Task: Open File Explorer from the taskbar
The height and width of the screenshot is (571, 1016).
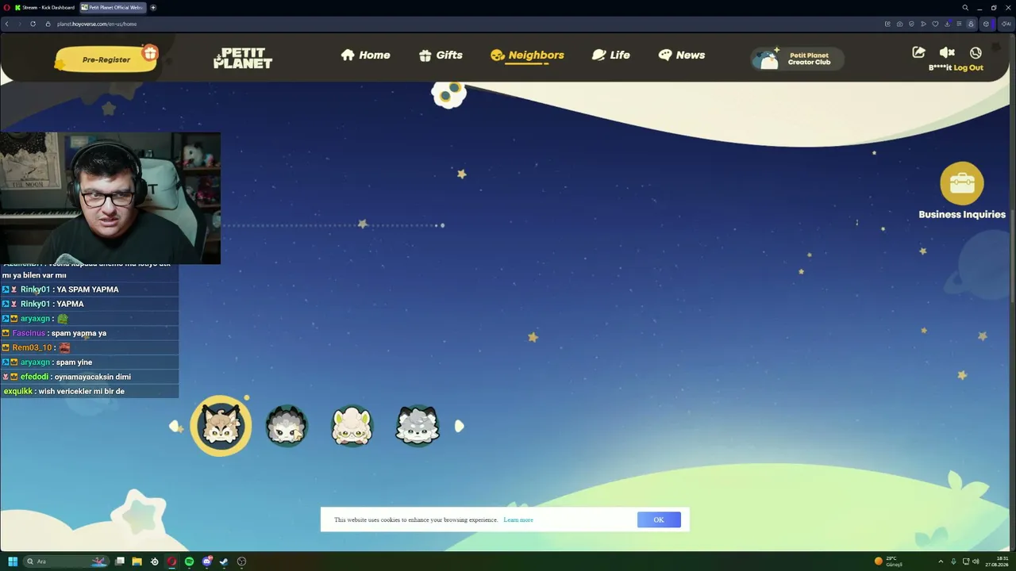Action: [137, 561]
